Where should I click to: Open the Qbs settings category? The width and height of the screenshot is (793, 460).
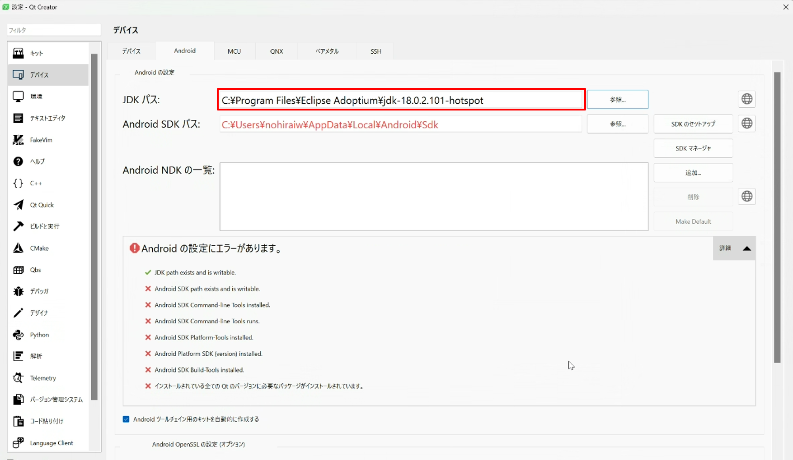coord(35,270)
